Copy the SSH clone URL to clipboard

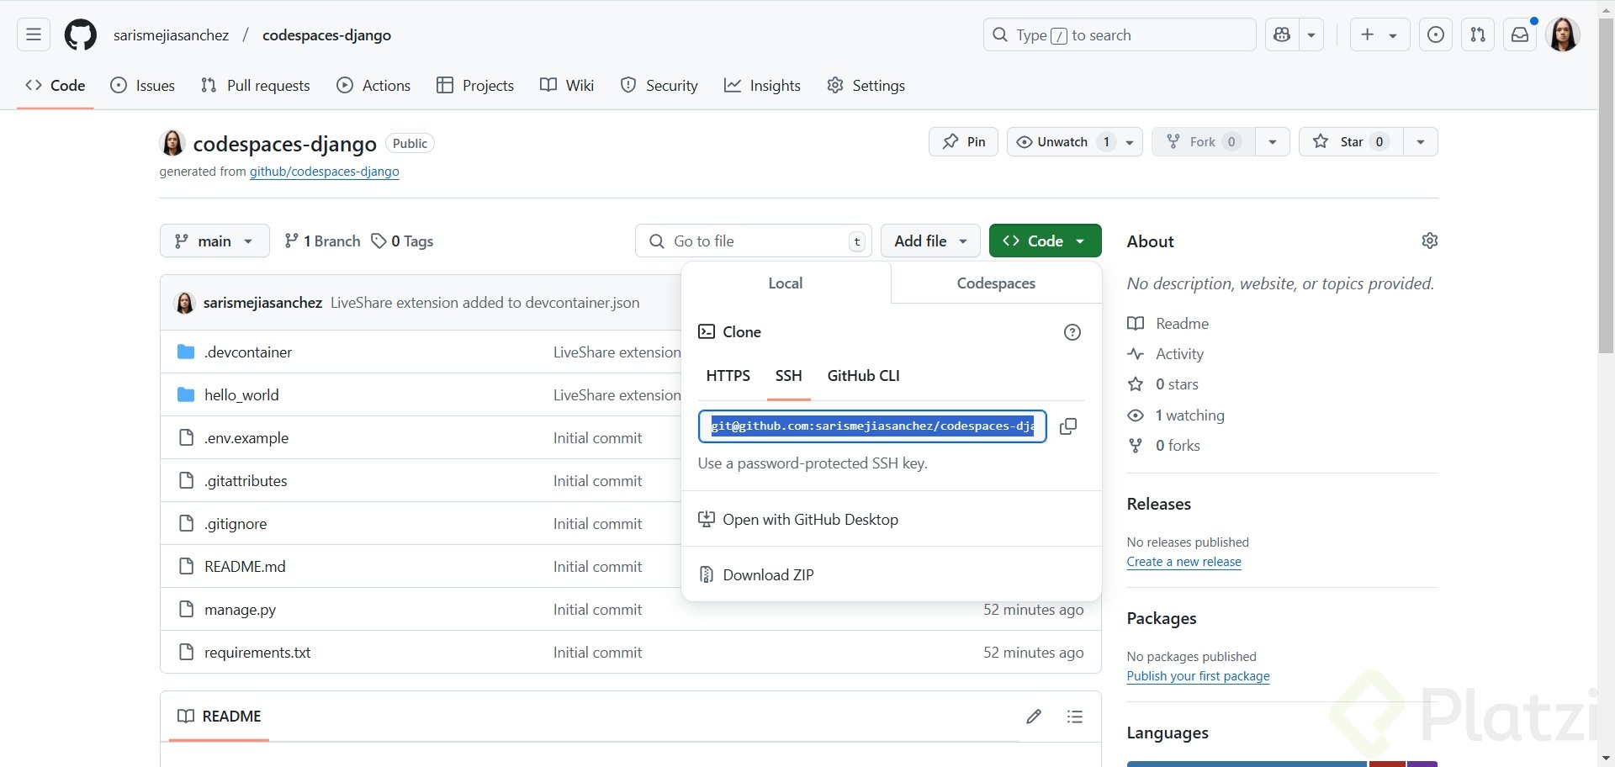[1068, 426]
